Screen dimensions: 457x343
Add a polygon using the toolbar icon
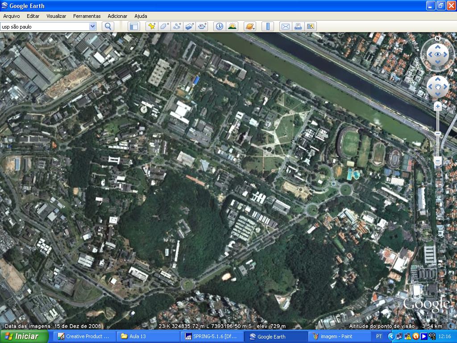pos(164,26)
